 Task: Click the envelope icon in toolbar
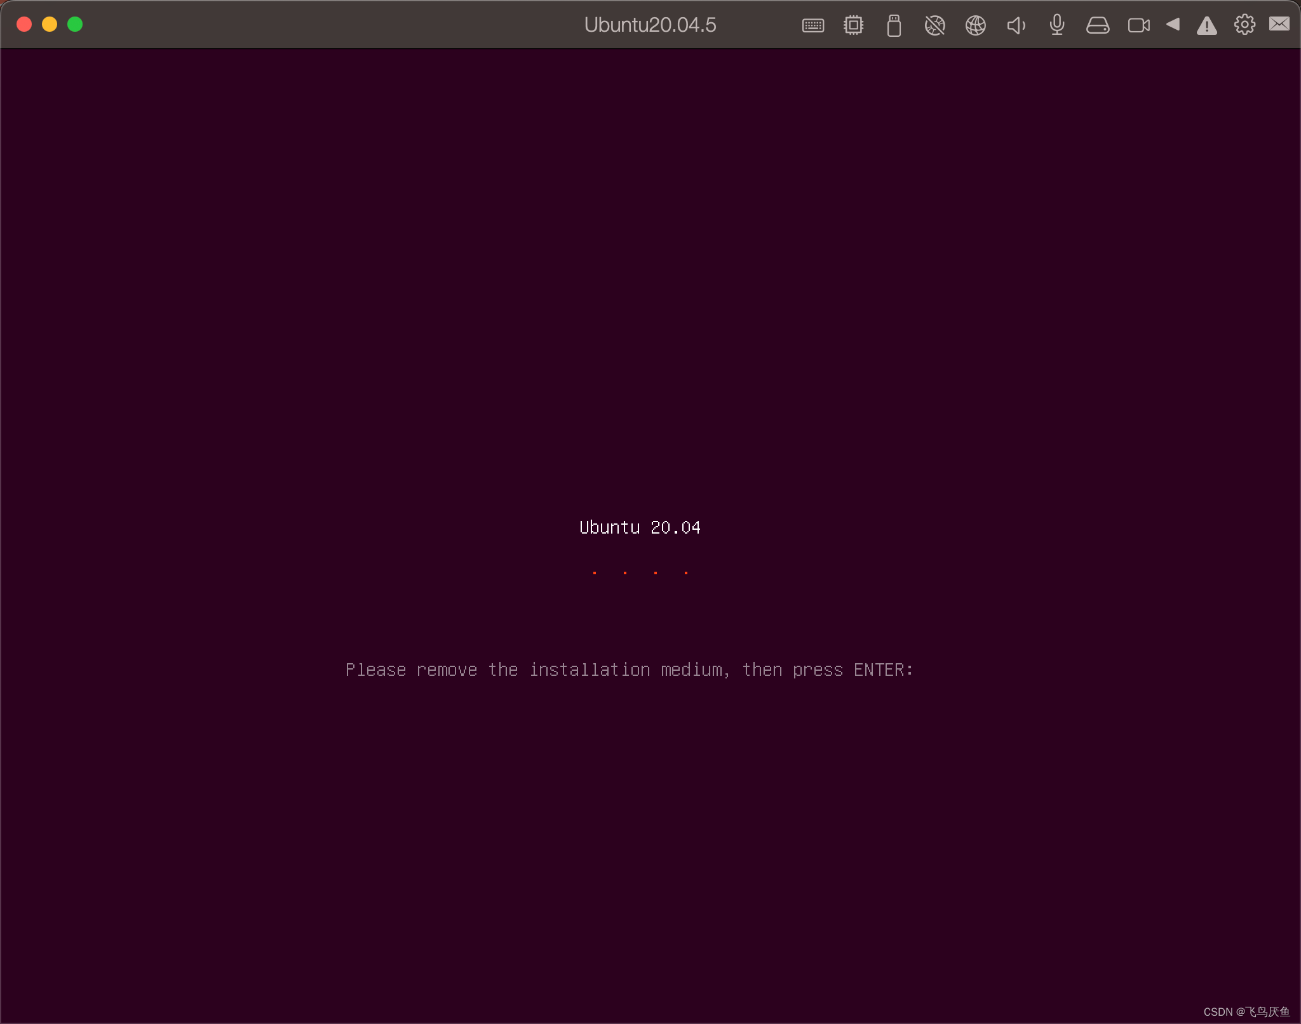[1279, 24]
